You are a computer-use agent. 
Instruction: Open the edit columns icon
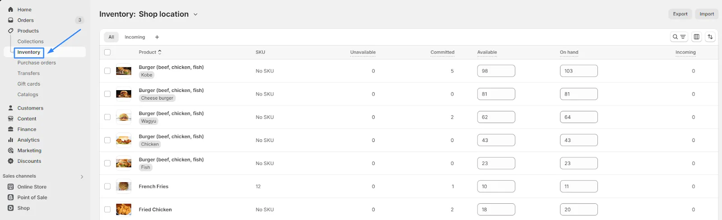click(696, 37)
